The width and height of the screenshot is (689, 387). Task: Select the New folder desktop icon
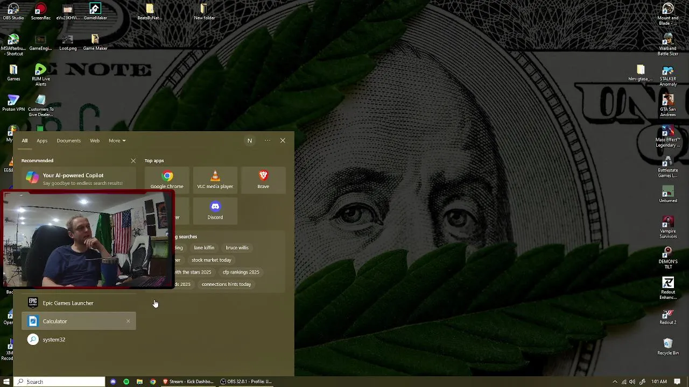[204, 12]
